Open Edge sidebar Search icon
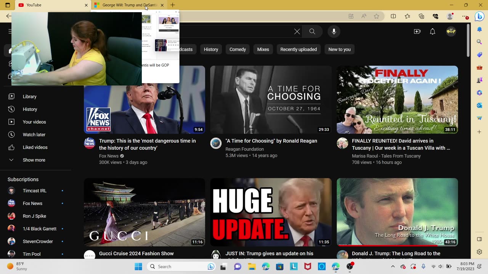 [x=479, y=42]
